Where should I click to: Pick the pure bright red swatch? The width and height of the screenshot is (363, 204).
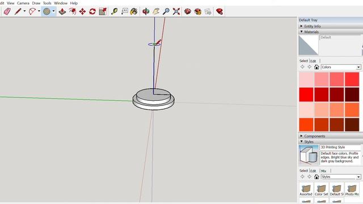click(306, 95)
